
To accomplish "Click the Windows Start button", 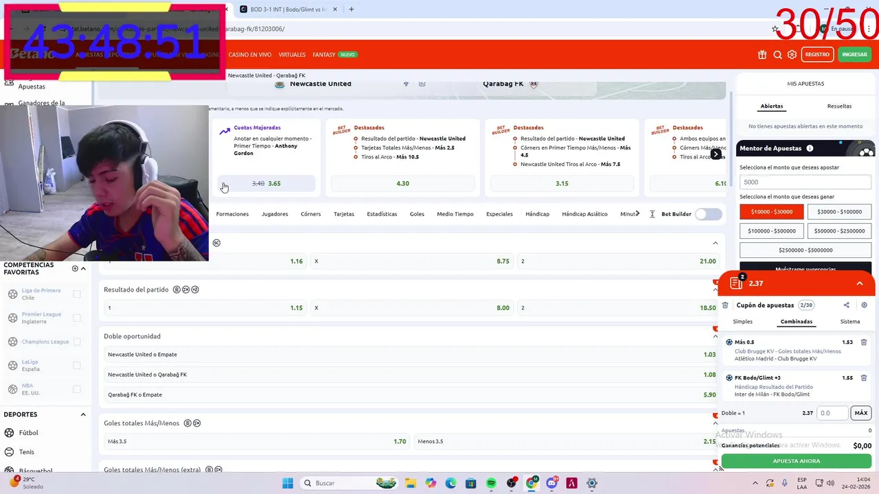I will click(x=288, y=483).
